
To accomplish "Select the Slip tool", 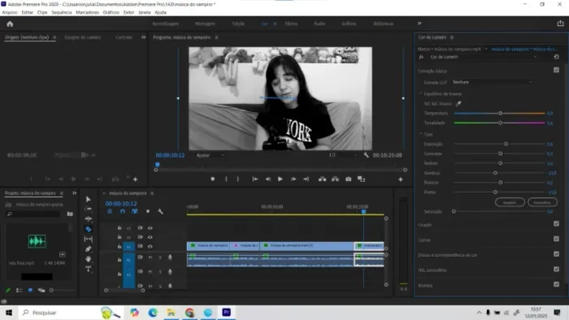I will click(x=88, y=239).
